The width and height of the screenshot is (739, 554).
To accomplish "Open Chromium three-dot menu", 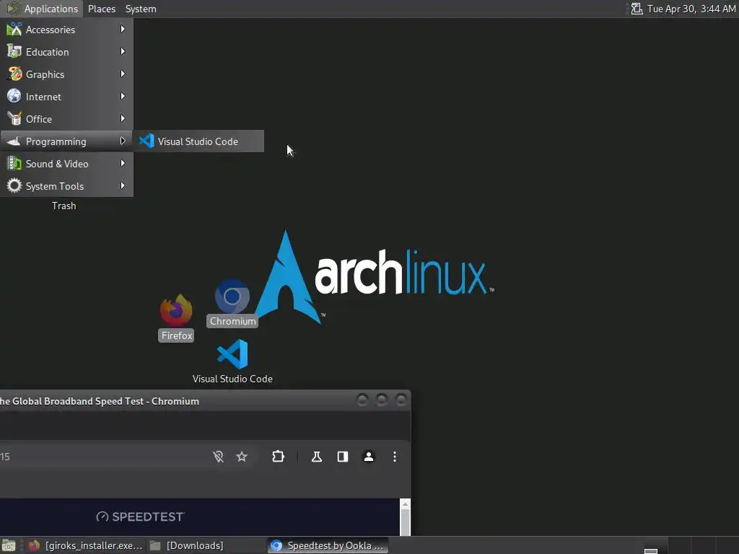I will click(395, 457).
